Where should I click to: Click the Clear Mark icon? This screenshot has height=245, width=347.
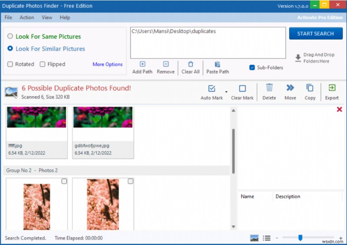[242, 88]
